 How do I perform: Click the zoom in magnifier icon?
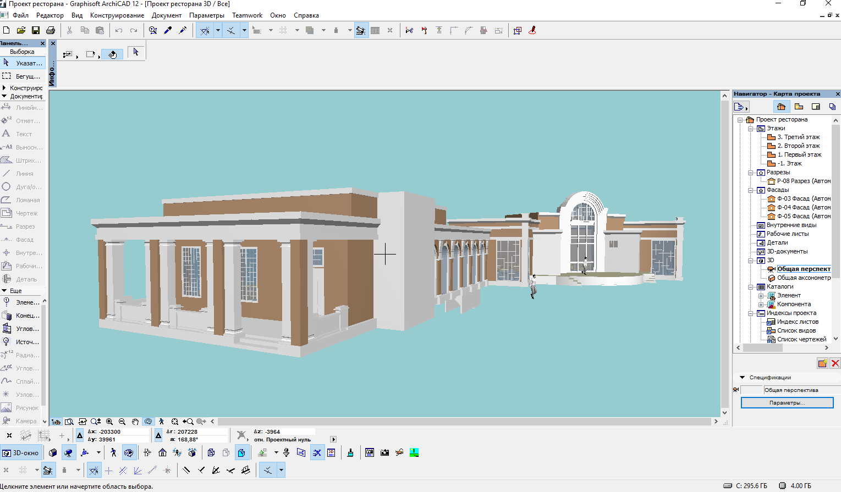109,422
